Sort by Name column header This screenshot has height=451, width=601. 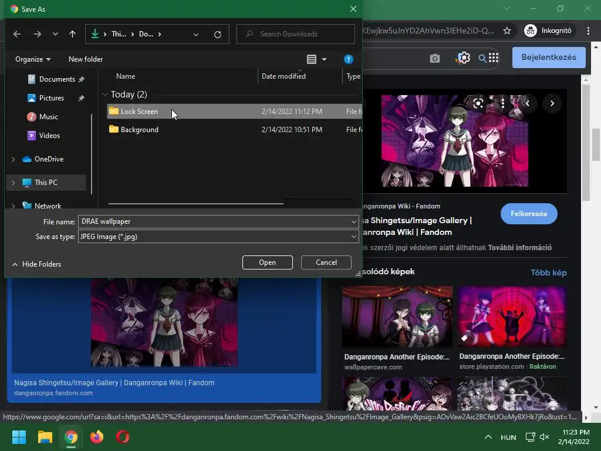click(126, 76)
